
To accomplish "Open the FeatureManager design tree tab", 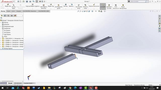I will click(2, 15).
